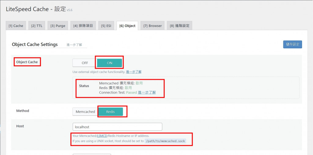Screen dimensions: 313x155
Task: Open 進一步了解 link after external object cache text
Action: point(134,72)
